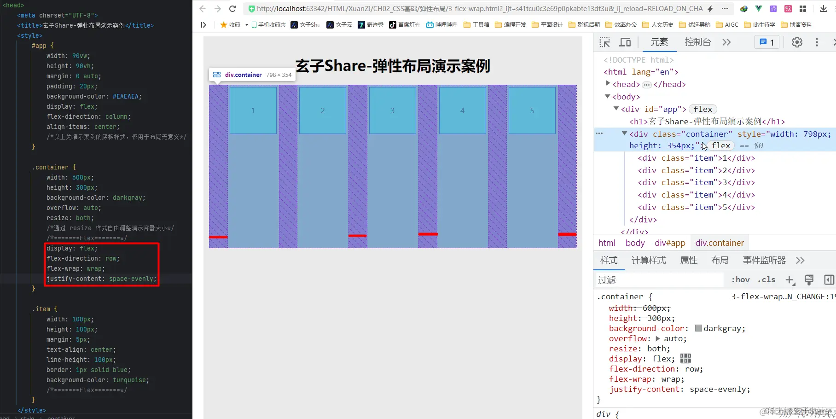Click the flex badge next to div#app
Screen dimensions: 836x419
[702, 109]
